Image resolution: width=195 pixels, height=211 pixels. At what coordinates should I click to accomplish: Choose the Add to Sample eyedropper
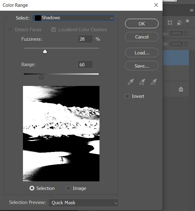pyautogui.click(x=142, y=82)
